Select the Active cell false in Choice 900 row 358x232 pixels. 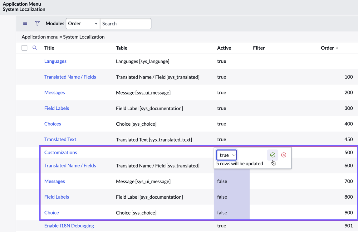[x=232, y=212]
